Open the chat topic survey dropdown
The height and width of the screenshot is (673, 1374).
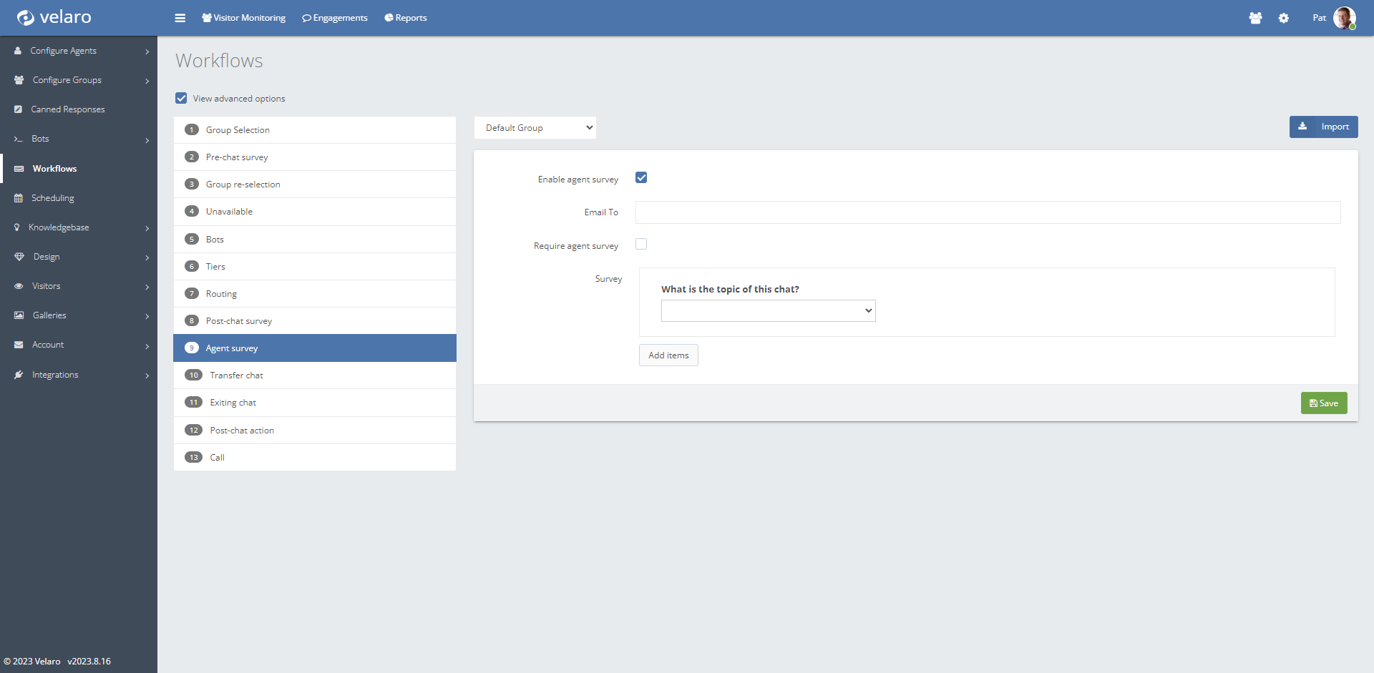[768, 310]
